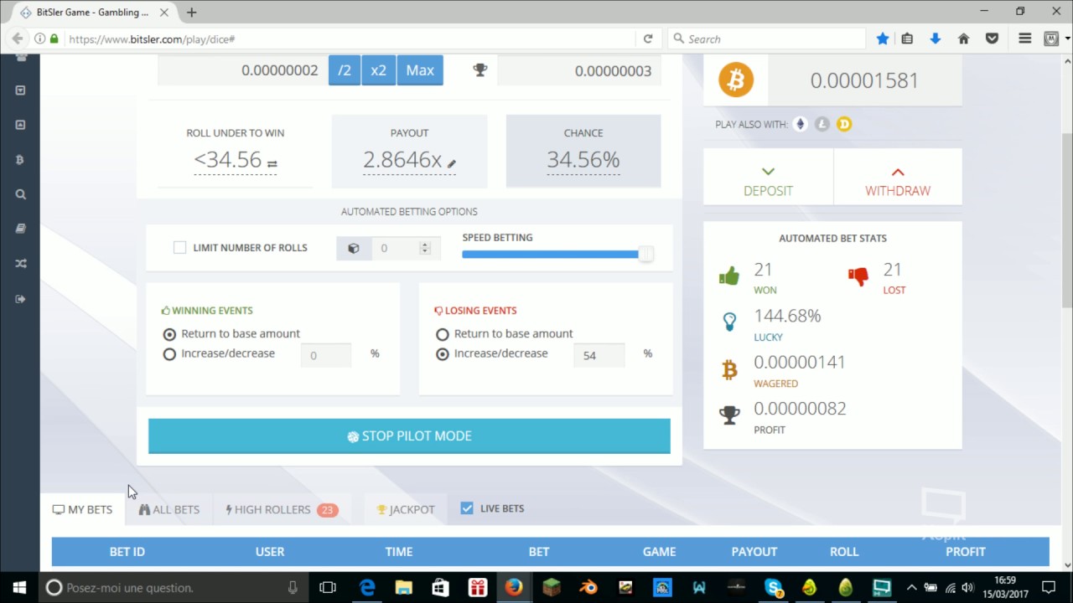Viewport: 1073px width, 603px height.
Task: Switch to the All Bets tab
Action: click(169, 509)
